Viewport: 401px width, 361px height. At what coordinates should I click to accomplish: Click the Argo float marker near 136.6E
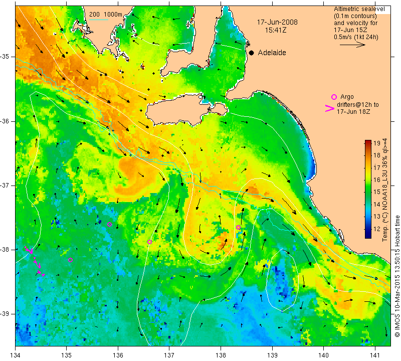click(x=149, y=242)
